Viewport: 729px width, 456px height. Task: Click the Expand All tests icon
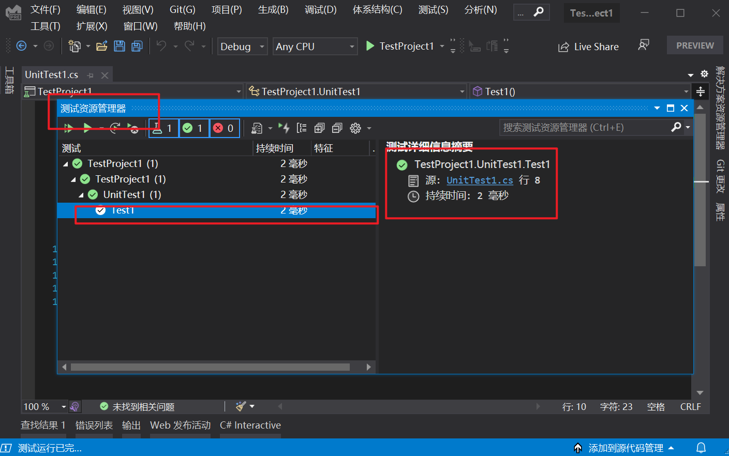click(x=319, y=128)
